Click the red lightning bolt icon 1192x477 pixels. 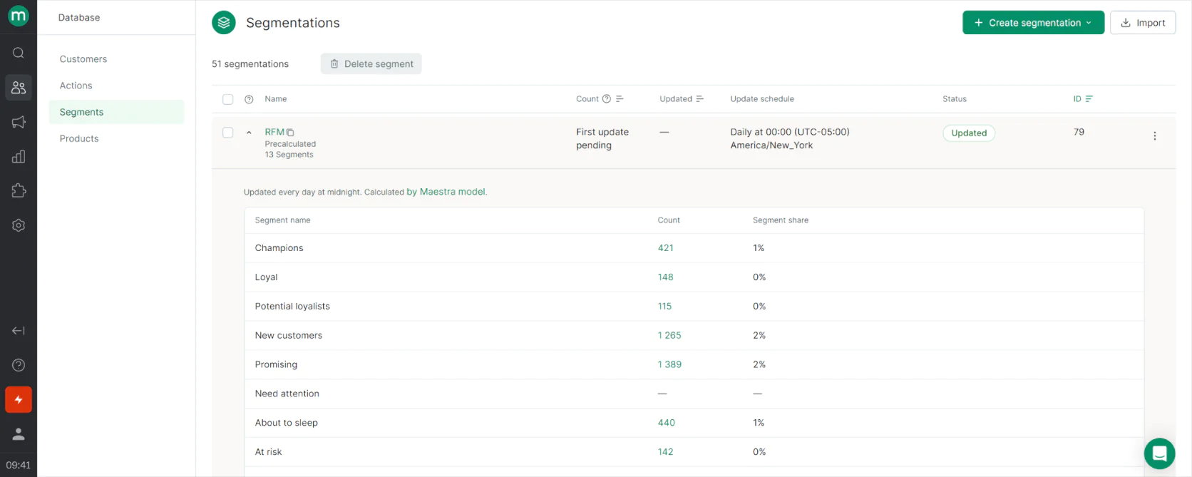(19, 400)
